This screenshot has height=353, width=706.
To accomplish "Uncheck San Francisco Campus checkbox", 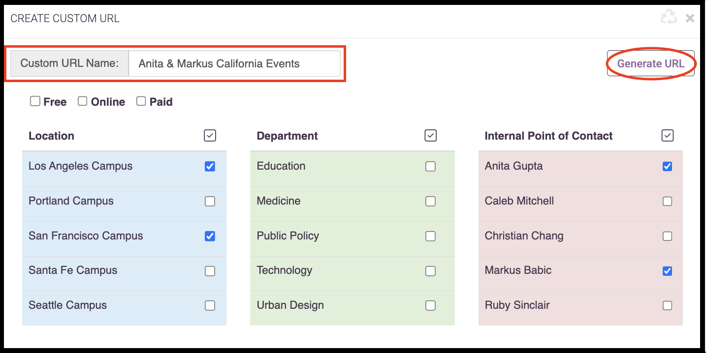I will click(210, 236).
